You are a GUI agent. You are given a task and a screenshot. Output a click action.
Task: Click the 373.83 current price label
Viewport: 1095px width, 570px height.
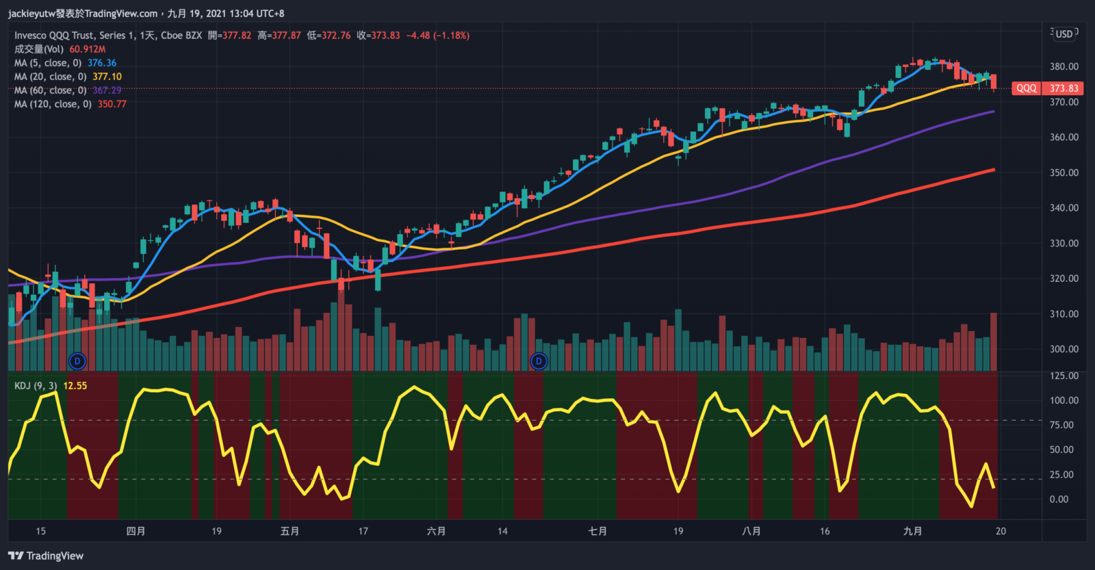1064,88
